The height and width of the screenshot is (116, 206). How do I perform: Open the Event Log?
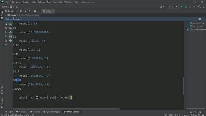pyautogui.click(x=195, y=112)
